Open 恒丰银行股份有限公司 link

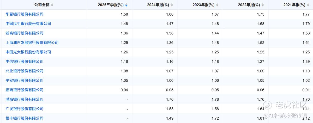[x=25, y=118]
